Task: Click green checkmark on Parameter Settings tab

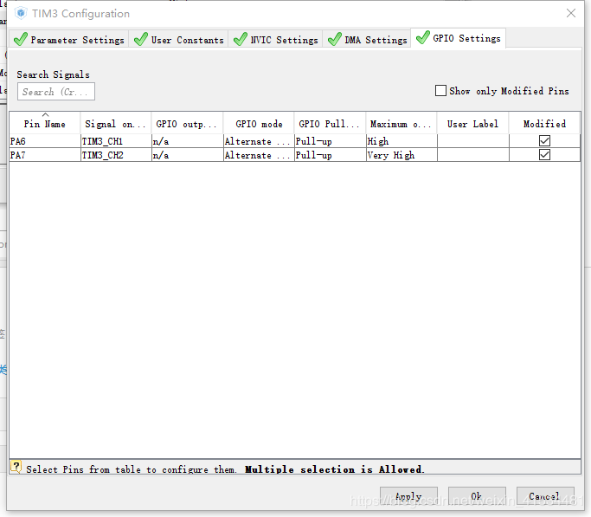Action: pos(21,39)
